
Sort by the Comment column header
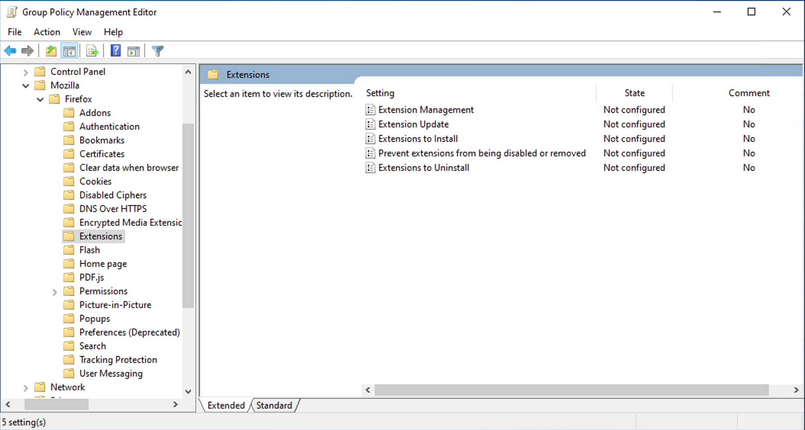tap(749, 93)
